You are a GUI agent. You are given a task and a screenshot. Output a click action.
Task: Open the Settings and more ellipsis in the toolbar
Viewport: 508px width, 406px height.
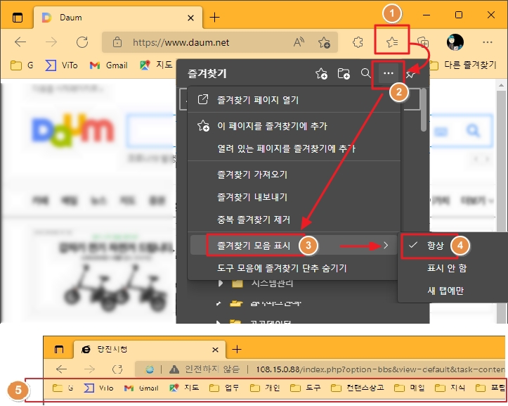click(x=487, y=42)
